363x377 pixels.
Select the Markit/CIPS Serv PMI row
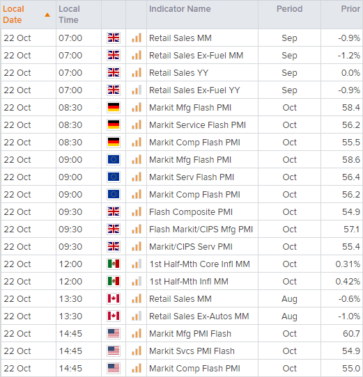click(182, 246)
